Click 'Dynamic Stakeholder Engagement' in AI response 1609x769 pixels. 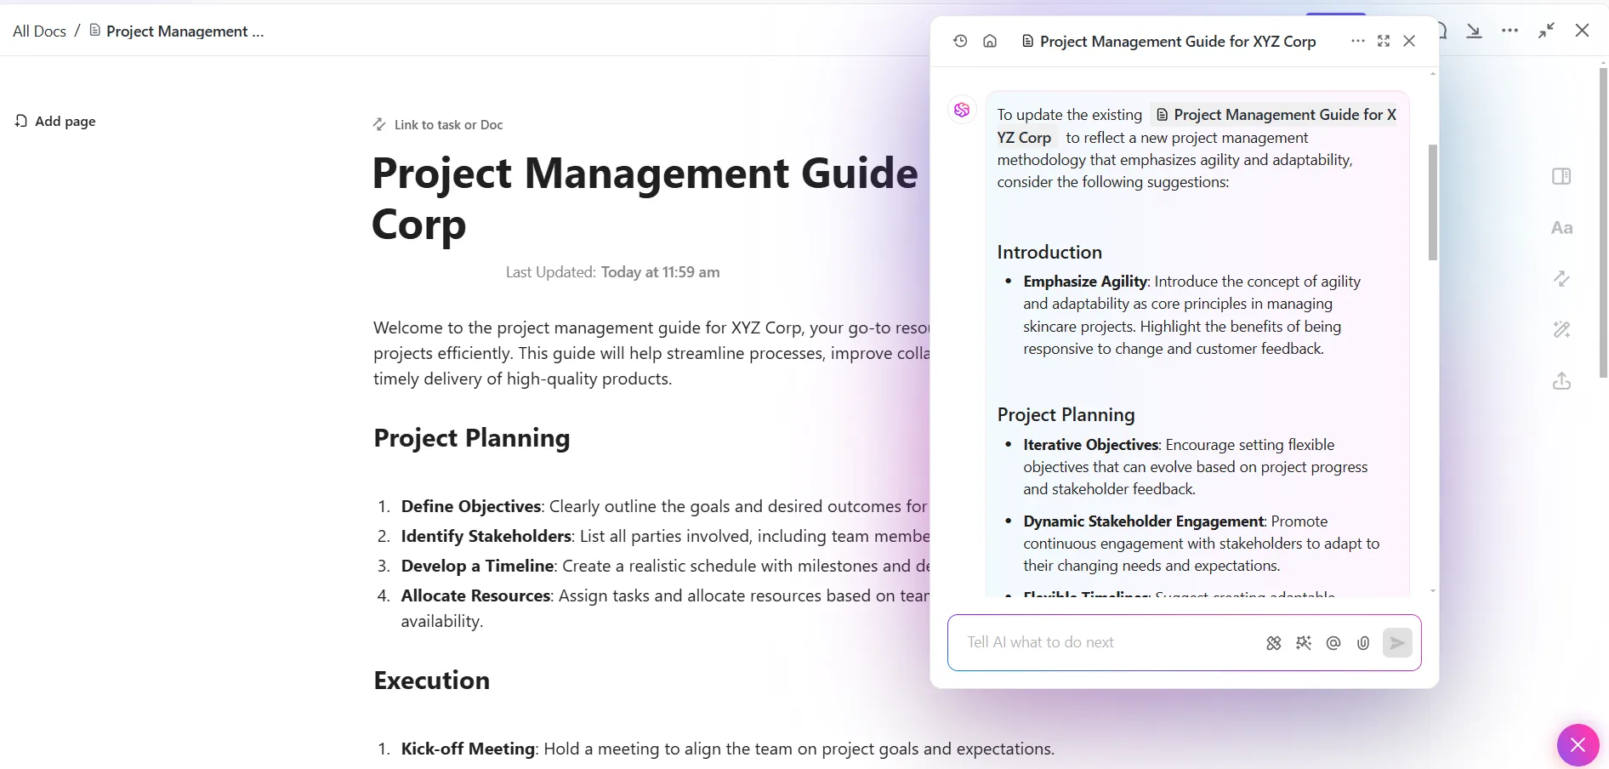[x=1144, y=521]
